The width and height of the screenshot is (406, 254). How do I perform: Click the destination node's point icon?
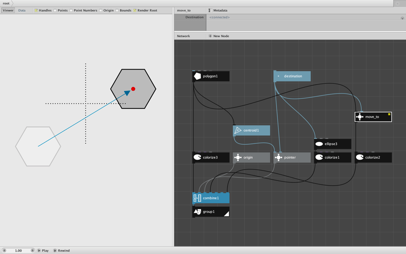tap(279, 76)
